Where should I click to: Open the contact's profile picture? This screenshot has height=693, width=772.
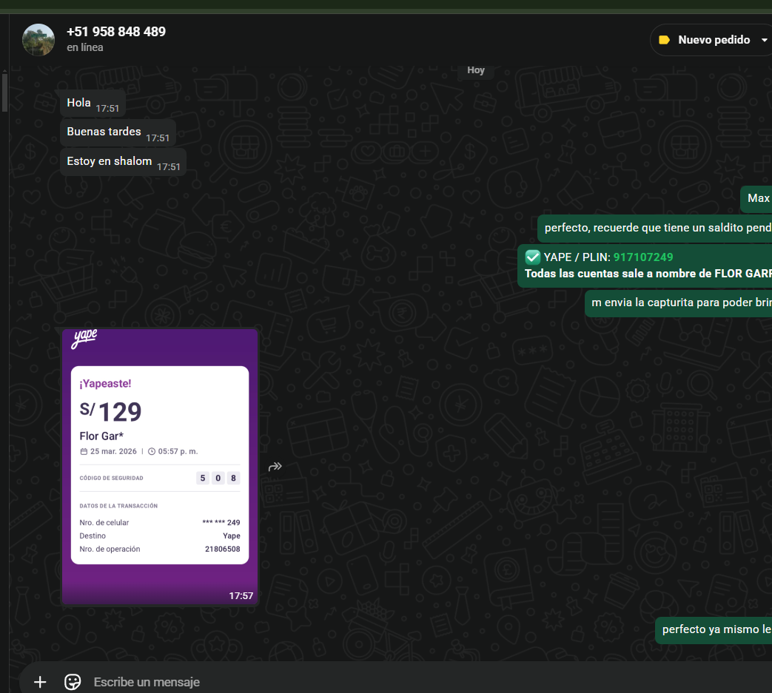click(x=38, y=40)
